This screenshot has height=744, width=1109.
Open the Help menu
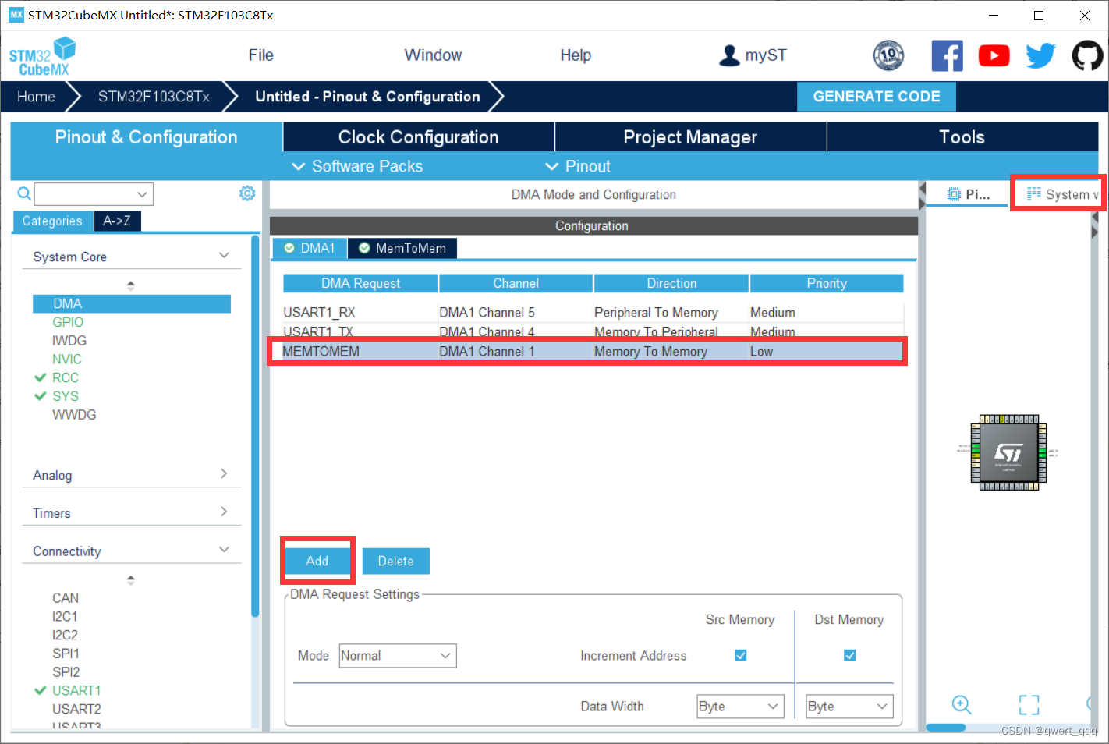click(576, 55)
